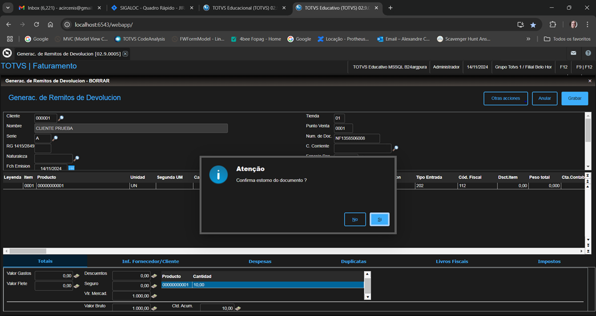
Task: Click the Num. de Doc. input field
Action: (x=357, y=138)
